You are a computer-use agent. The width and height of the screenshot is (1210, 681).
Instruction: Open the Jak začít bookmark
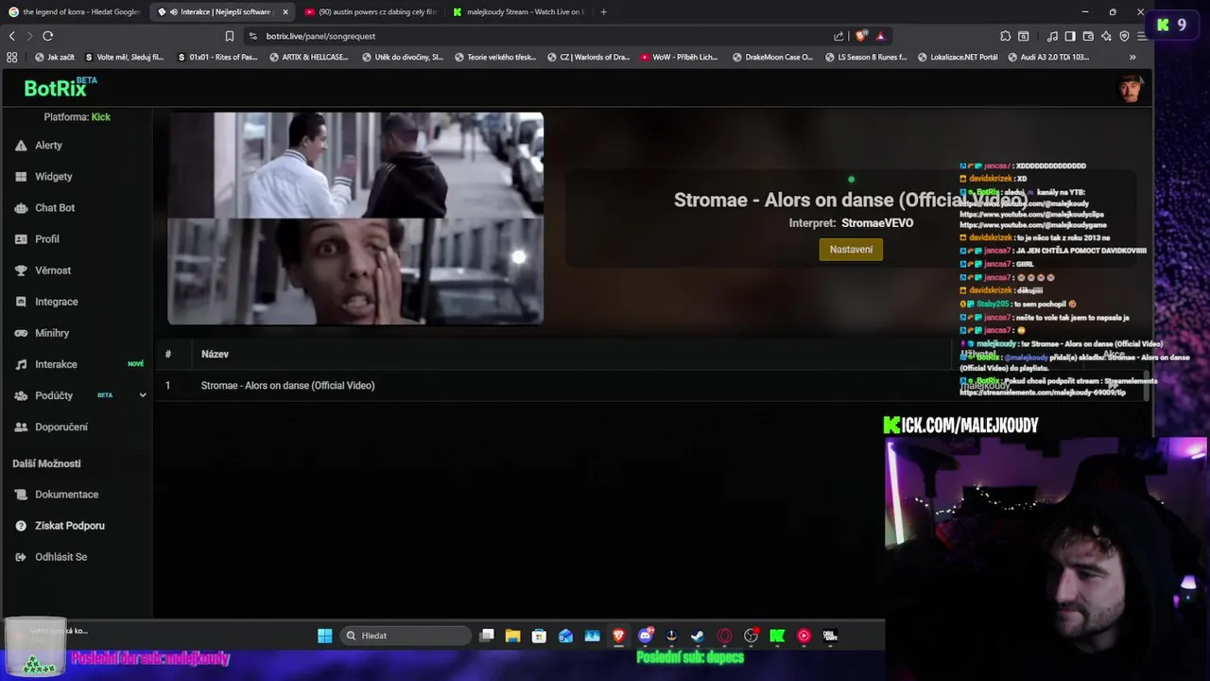[x=55, y=57]
